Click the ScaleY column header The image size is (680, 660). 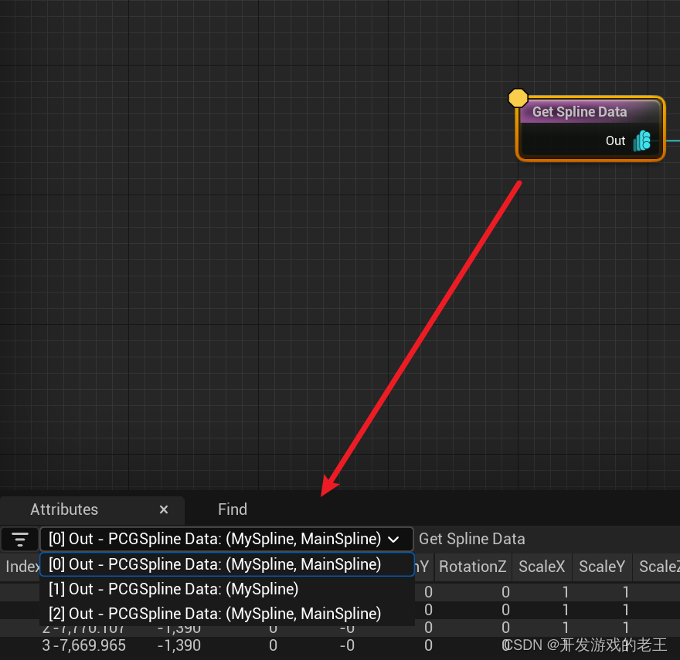[602, 567]
